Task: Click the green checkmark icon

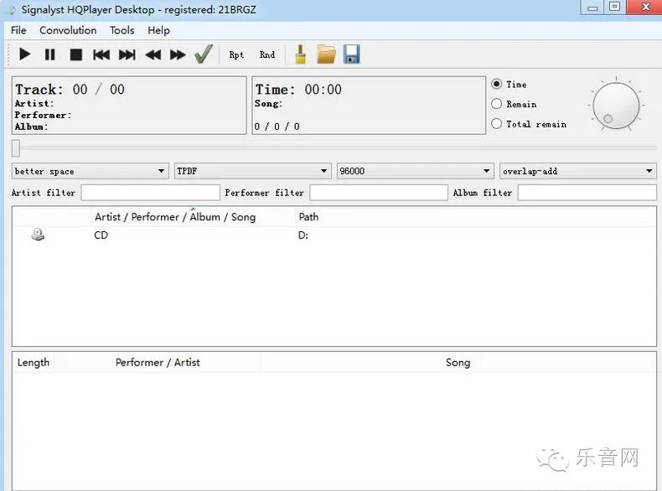Action: [x=204, y=54]
